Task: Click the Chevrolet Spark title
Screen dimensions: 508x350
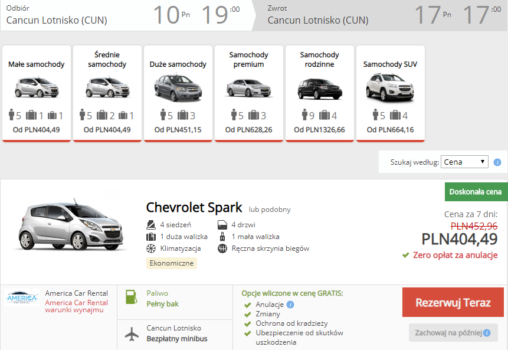Action: tap(194, 207)
